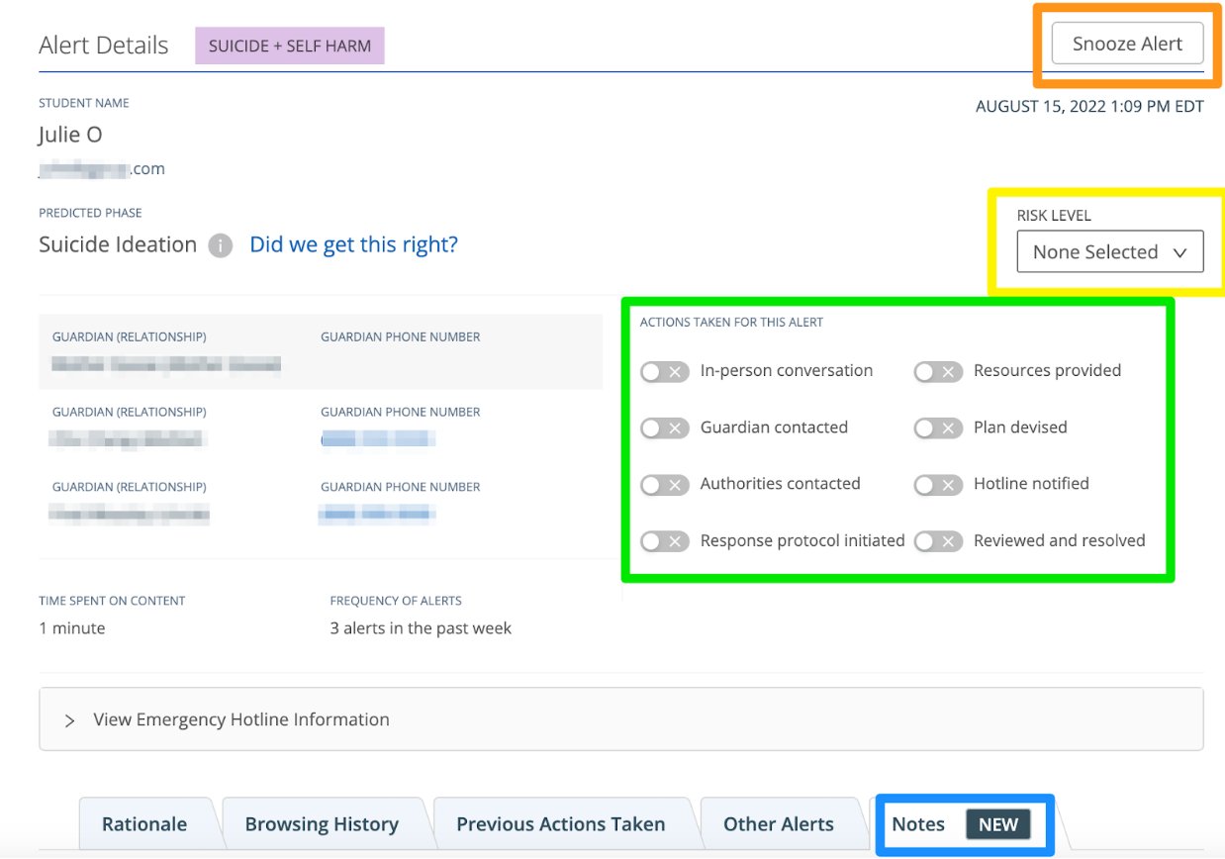This screenshot has height=859, width=1225.
Task: Toggle Resources provided switch
Action: 938,372
